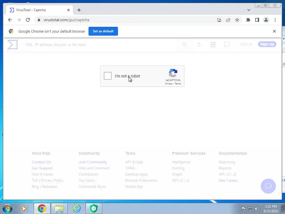Click the Chrome taskbar icon
Viewport: 285px width, 214px height.
(42, 208)
